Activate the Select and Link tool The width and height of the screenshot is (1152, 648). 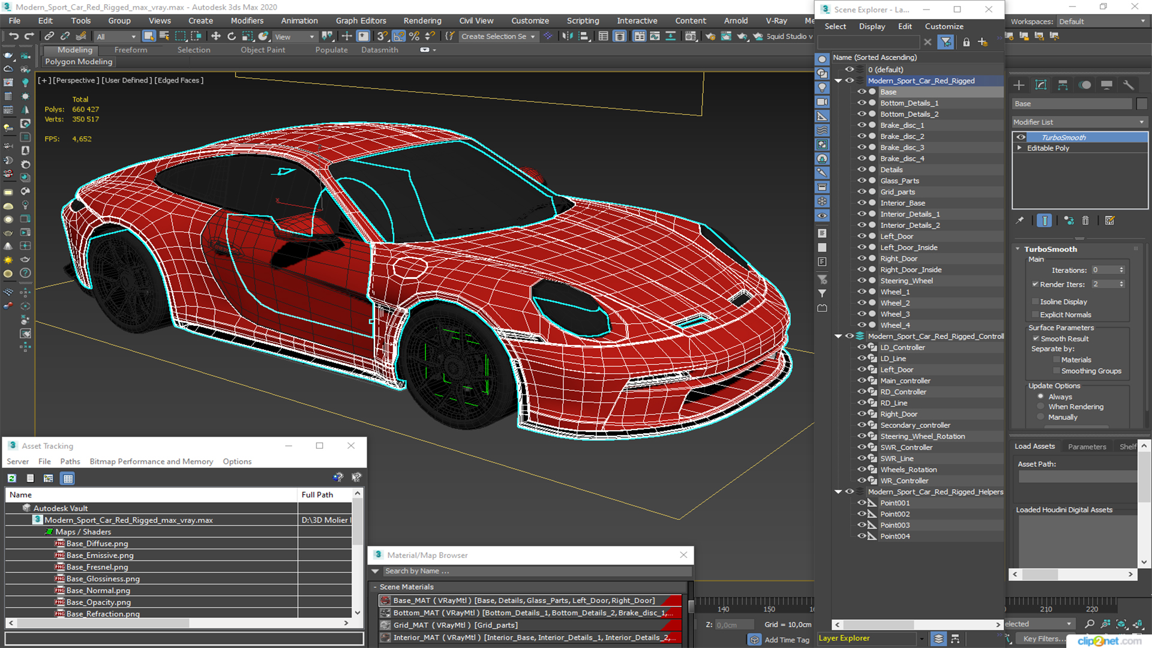[x=49, y=37]
